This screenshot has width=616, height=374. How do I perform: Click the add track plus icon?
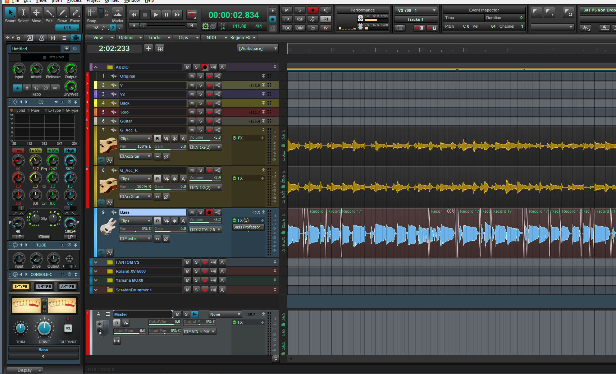coord(148,49)
